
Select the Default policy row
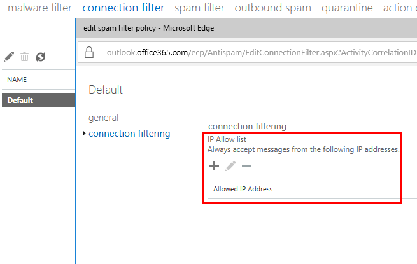[39, 100]
